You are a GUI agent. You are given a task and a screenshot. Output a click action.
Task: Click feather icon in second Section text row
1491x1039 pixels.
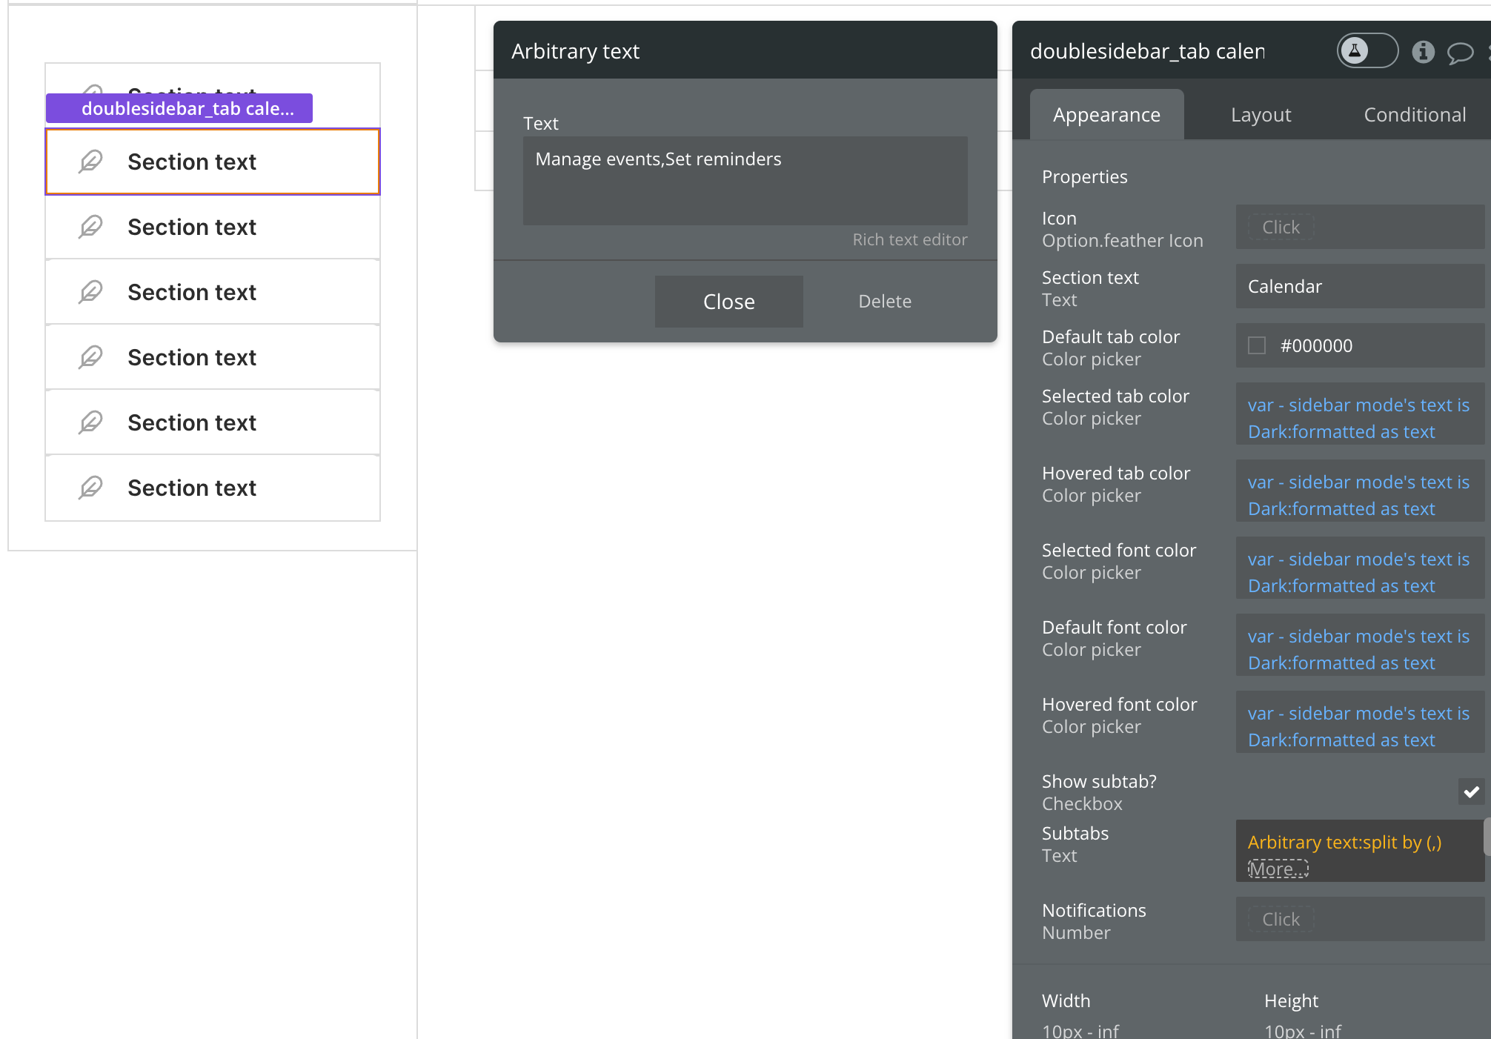coord(90,227)
